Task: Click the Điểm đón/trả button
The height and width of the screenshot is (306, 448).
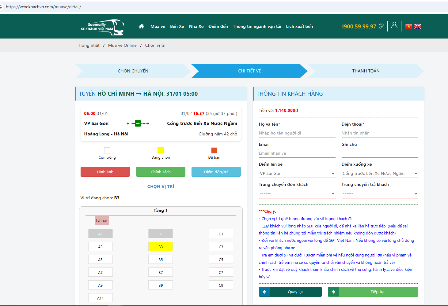Action: 216,172
